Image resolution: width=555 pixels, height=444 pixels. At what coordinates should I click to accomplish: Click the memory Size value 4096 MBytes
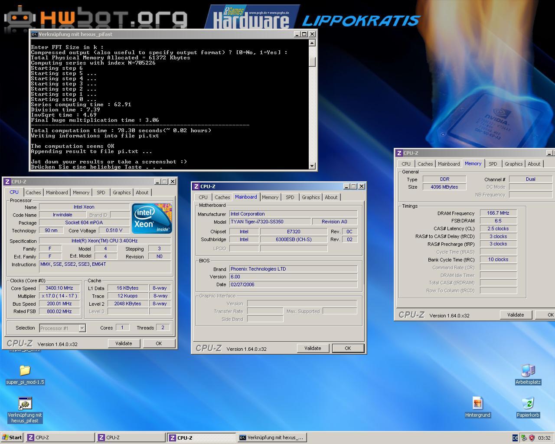(444, 187)
